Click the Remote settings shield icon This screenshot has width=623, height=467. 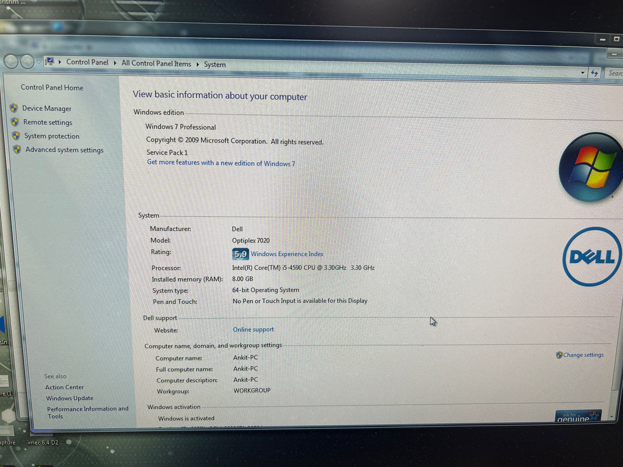[15, 122]
